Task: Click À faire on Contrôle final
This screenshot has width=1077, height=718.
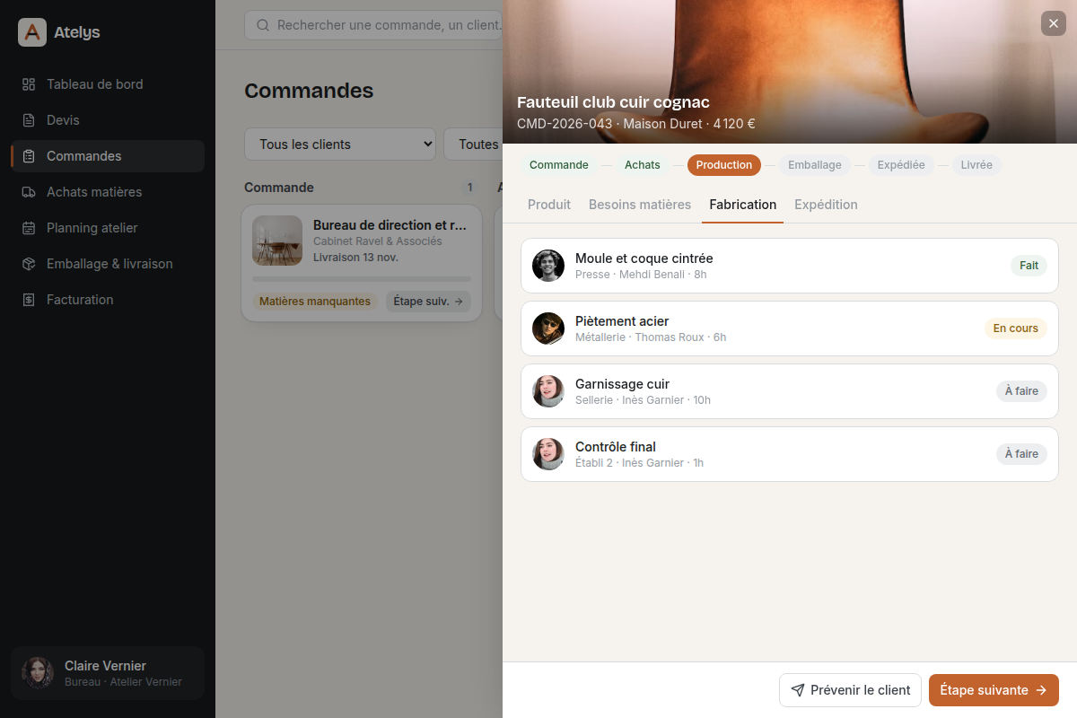Action: click(1021, 454)
